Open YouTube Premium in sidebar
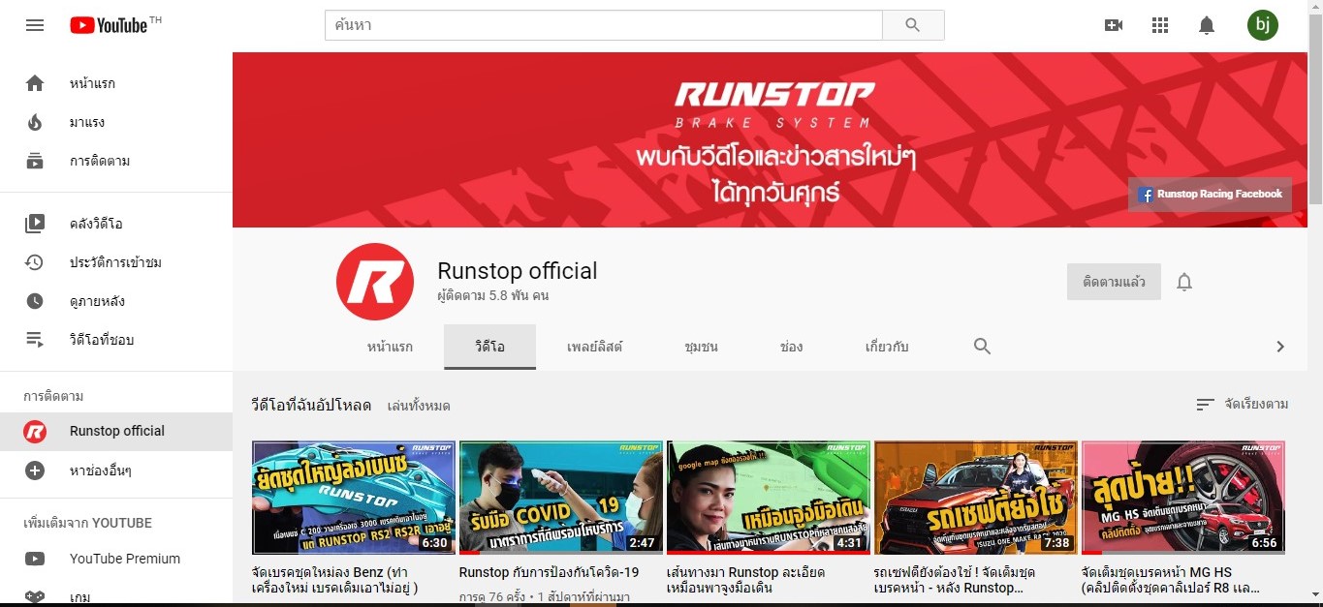This screenshot has height=607, width=1323. [116, 559]
